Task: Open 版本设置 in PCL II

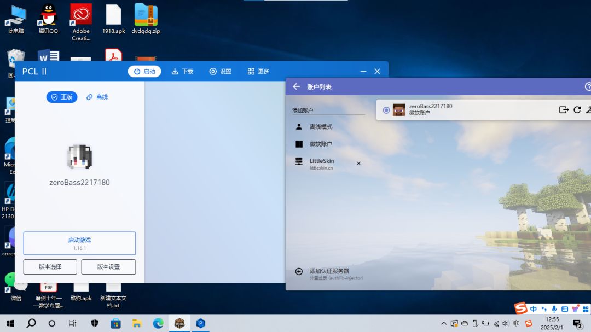Action: pyautogui.click(x=108, y=267)
